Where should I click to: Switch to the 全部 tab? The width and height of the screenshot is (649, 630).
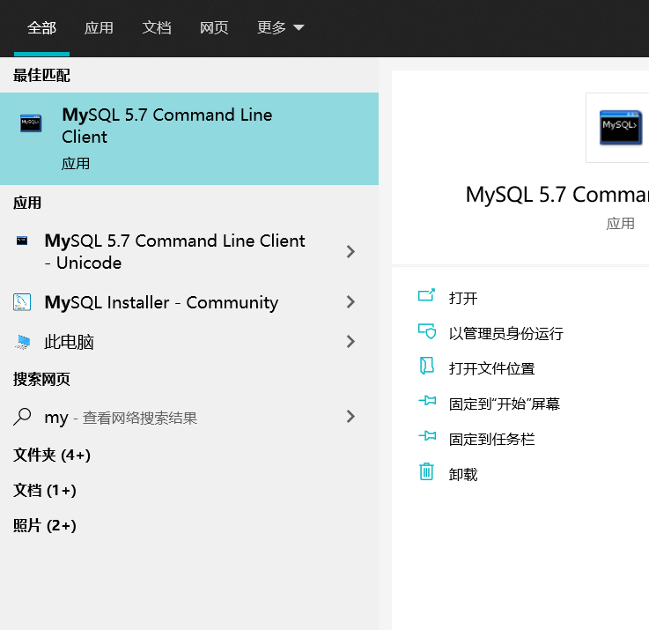pyautogui.click(x=41, y=28)
